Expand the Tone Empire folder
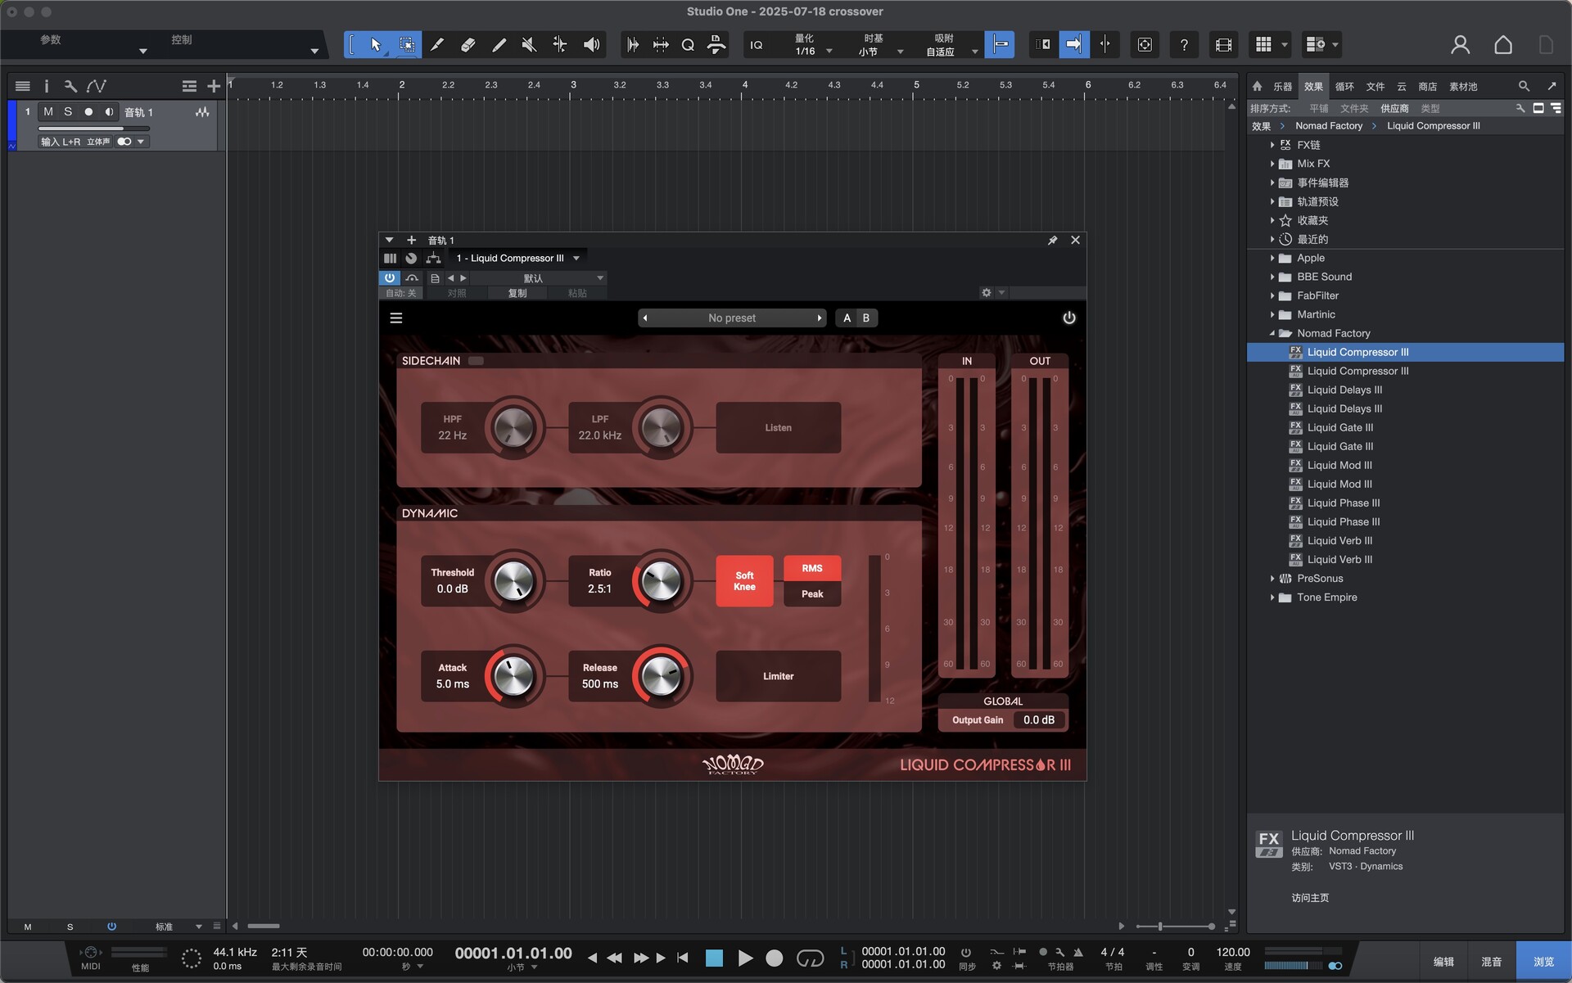Image resolution: width=1572 pixels, height=983 pixels. [x=1272, y=597]
